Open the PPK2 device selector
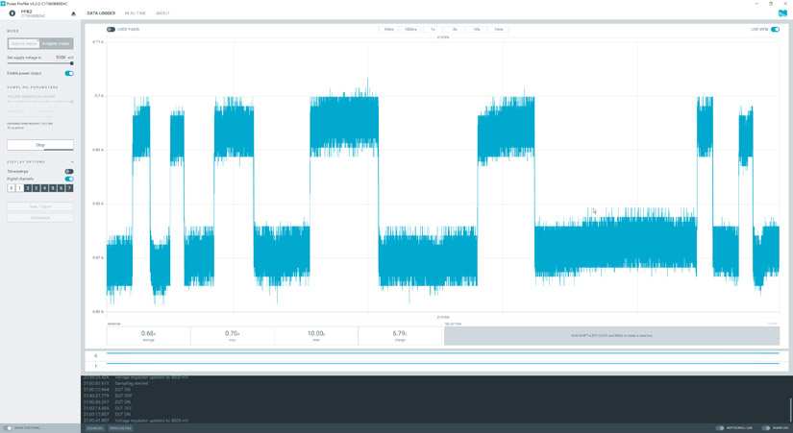Image resolution: width=793 pixels, height=433 pixels. click(39, 13)
